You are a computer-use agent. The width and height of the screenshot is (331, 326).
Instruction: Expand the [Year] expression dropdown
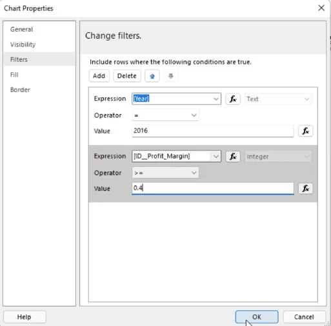click(x=216, y=99)
